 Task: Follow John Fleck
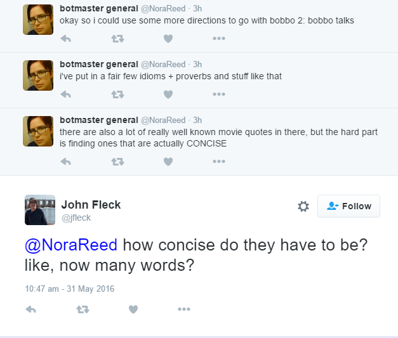(348, 206)
